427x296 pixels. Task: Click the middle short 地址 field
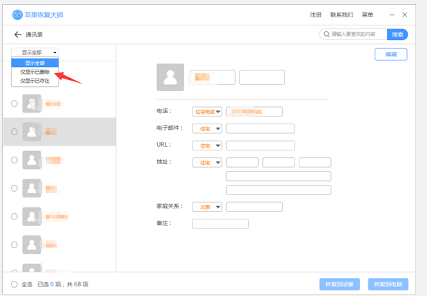click(x=279, y=163)
